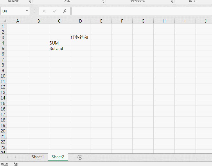Click the 就绪 status text
212x166 pixels.
5,164
